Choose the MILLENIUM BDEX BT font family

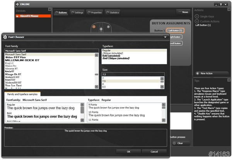[23, 61]
